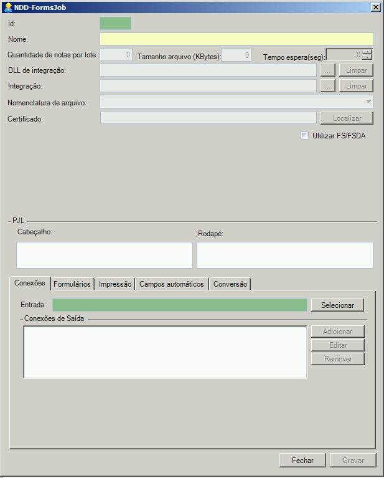Open the Nomenclatura de arquivo dropdown
This screenshot has width=384, height=478.
tap(368, 102)
